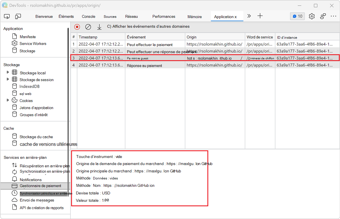The height and width of the screenshot is (219, 340).
Task: Click the IndexedDB database icon
Action: 14,86
